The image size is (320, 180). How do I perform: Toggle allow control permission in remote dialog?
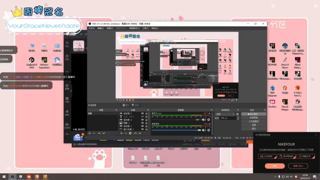(267, 156)
